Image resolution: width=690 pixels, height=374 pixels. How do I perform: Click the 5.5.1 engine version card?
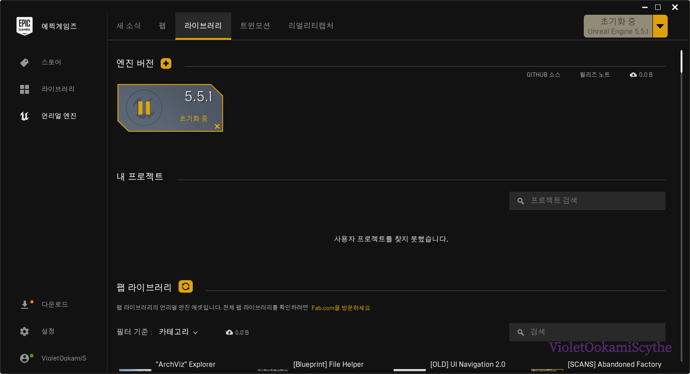170,108
